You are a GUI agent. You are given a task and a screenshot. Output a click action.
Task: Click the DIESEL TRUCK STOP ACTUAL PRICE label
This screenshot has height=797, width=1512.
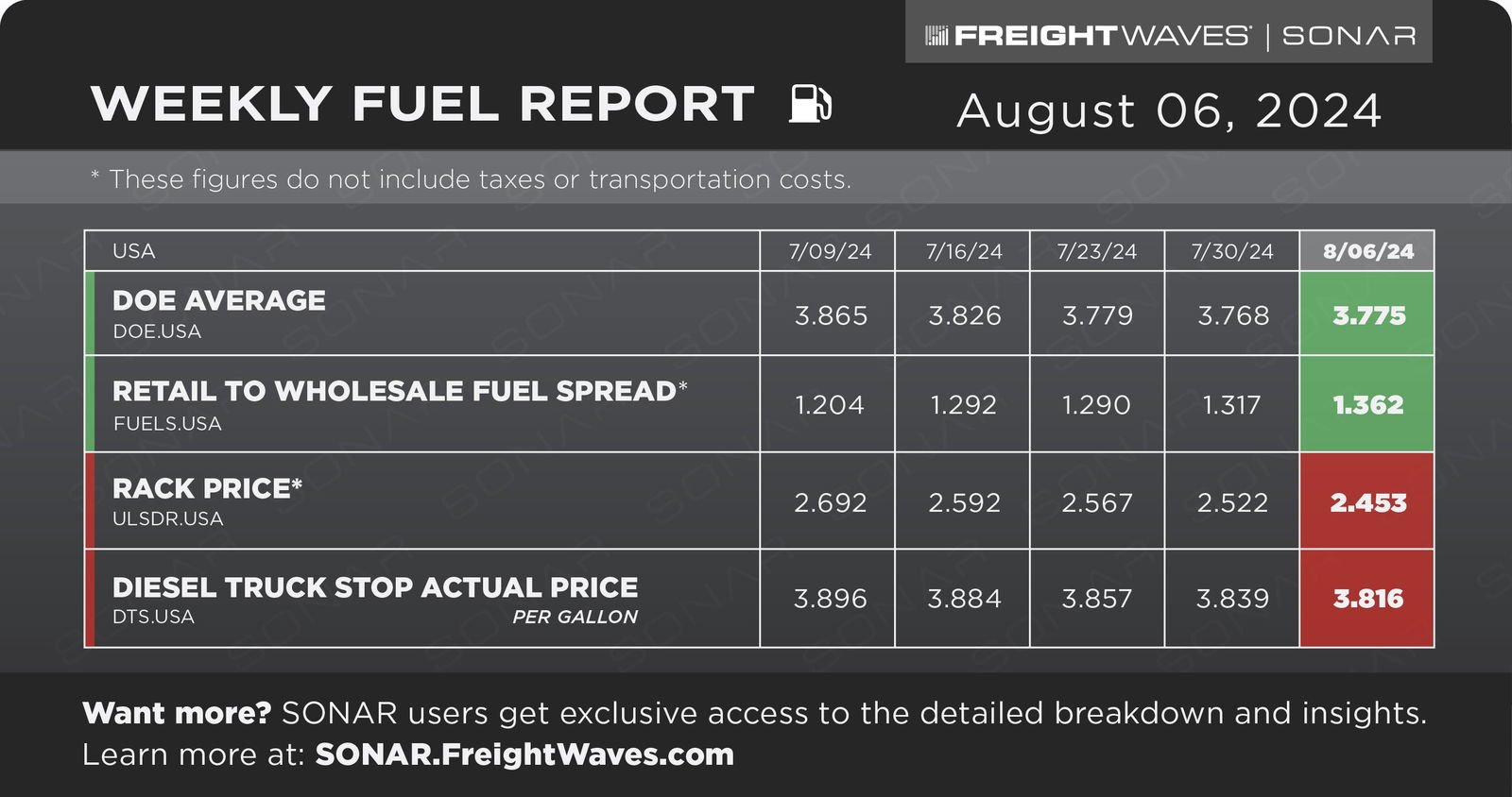tap(375, 587)
